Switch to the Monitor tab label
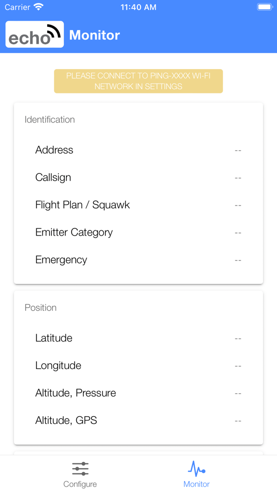Image resolution: width=277 pixels, height=493 pixels. coord(197,484)
